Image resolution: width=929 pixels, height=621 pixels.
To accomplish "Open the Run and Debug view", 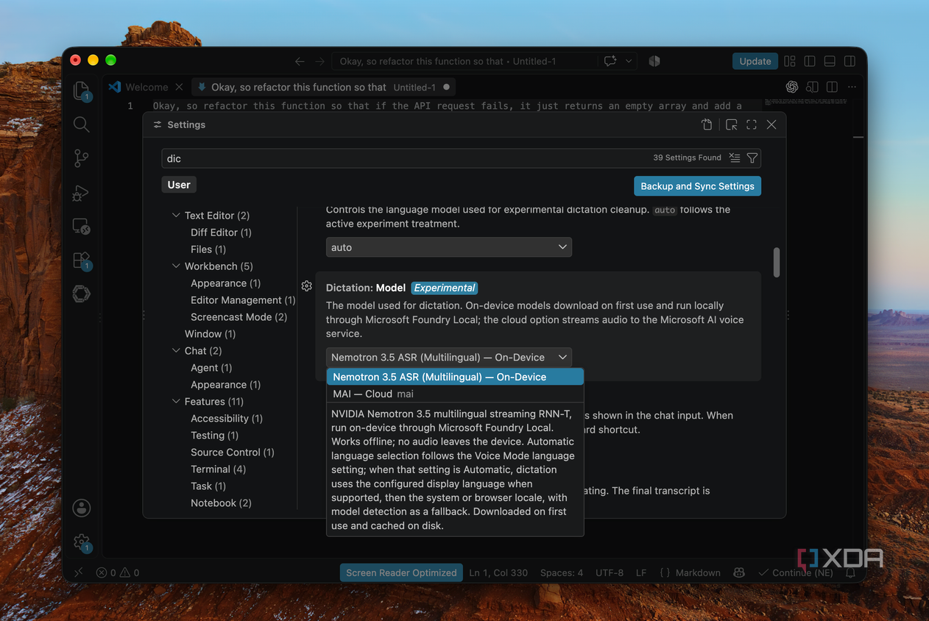I will (x=81, y=193).
